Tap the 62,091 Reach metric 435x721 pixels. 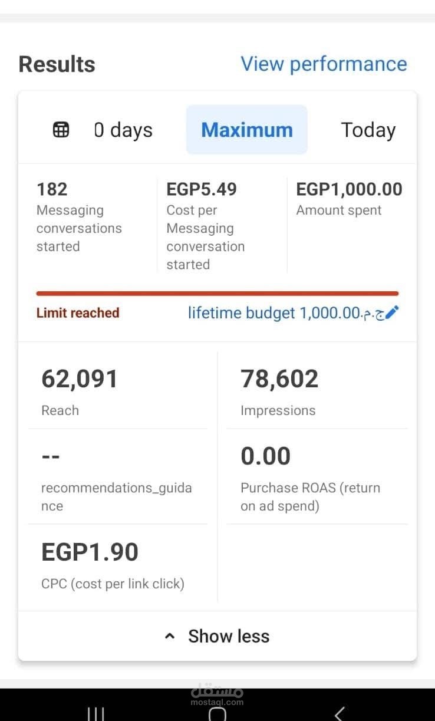coord(118,391)
